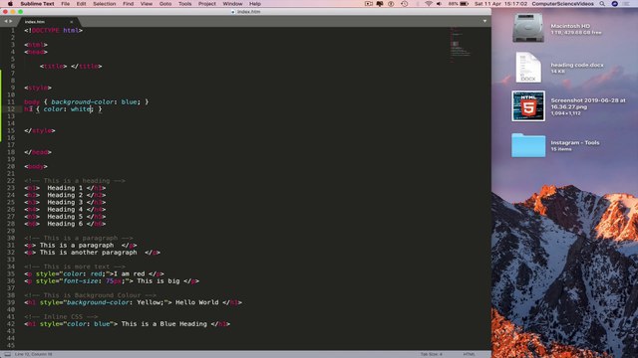Open the Tools menu

tap(184, 4)
